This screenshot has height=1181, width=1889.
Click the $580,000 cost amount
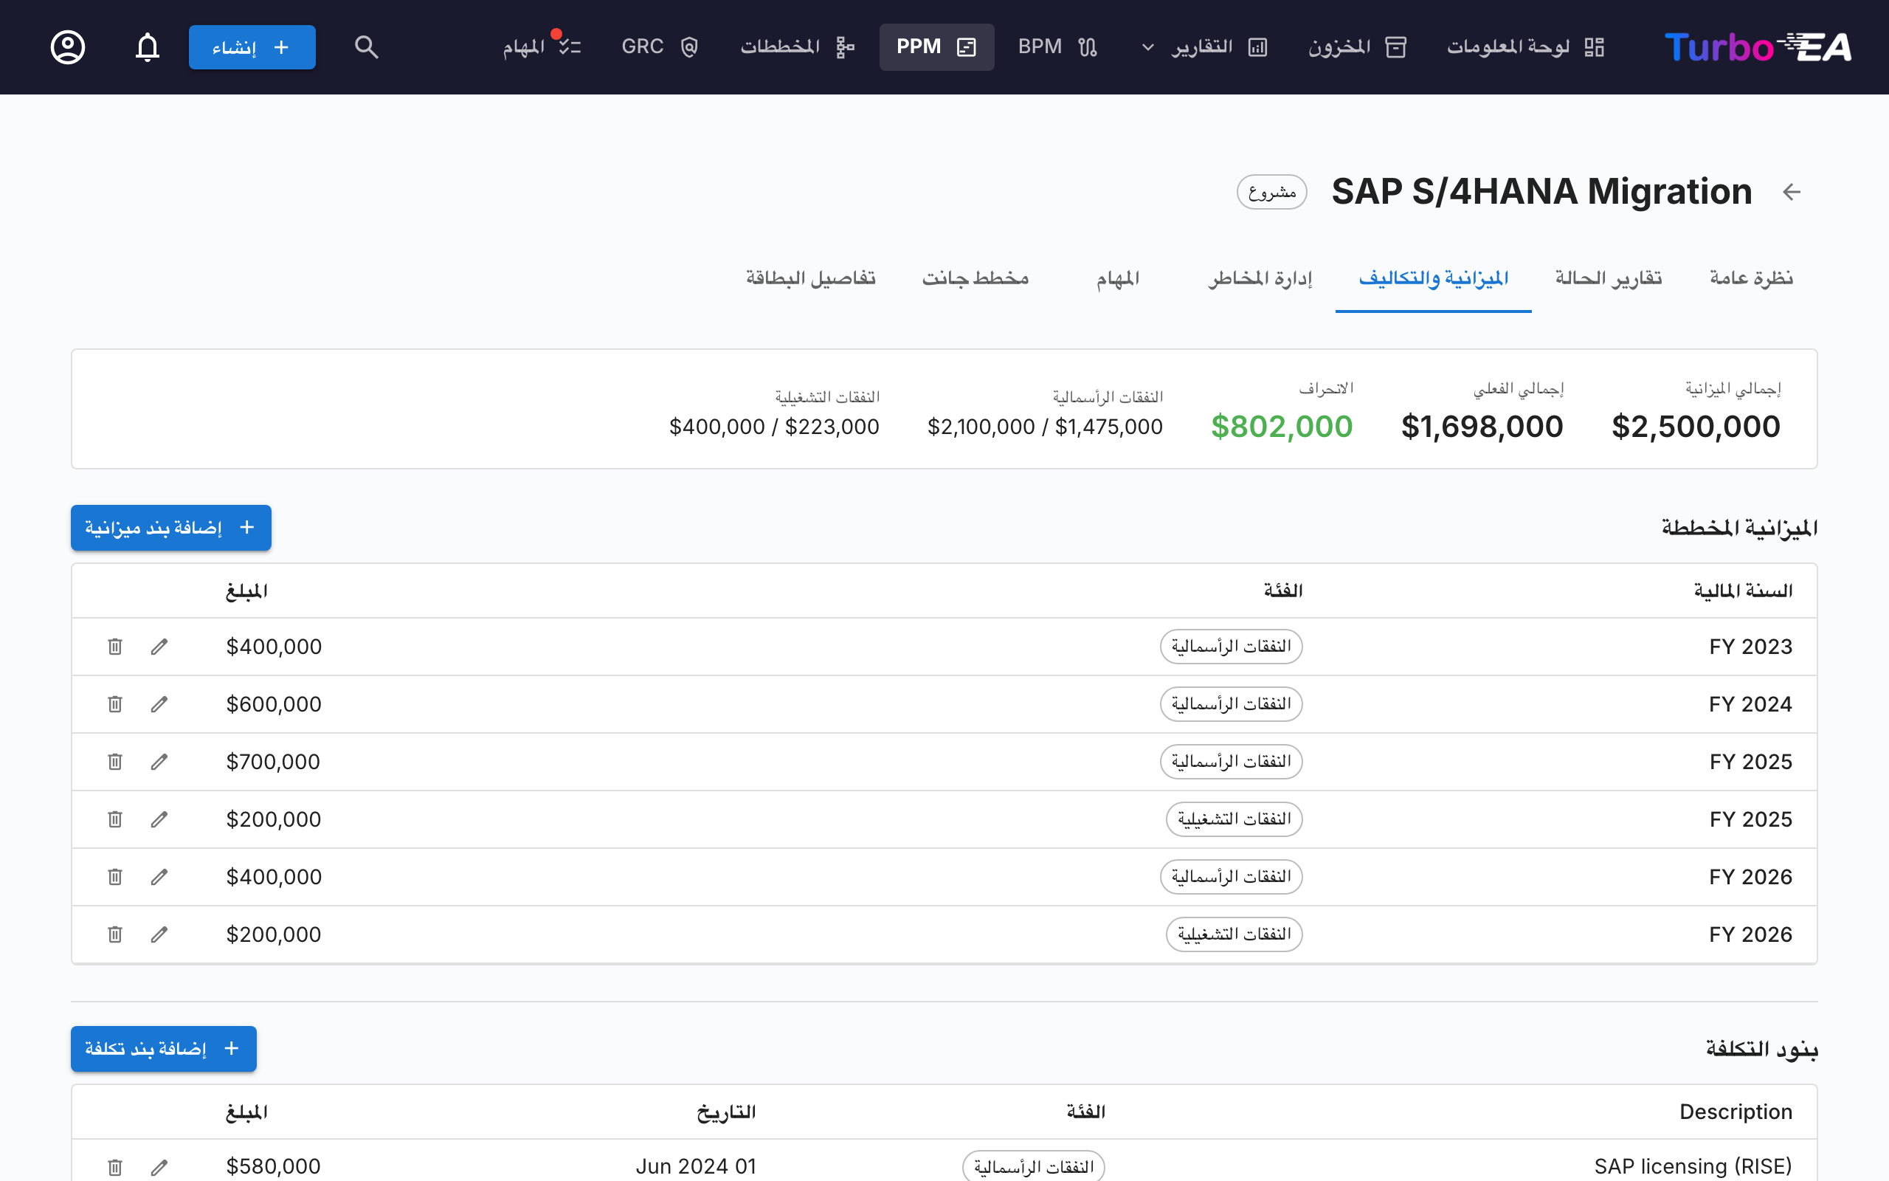point(273,1167)
